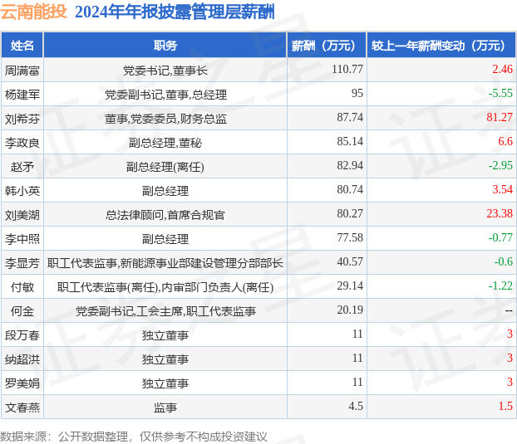Screen dimensions: 517x444
Task: Click the name 刘希芬
Action: [x=22, y=118]
